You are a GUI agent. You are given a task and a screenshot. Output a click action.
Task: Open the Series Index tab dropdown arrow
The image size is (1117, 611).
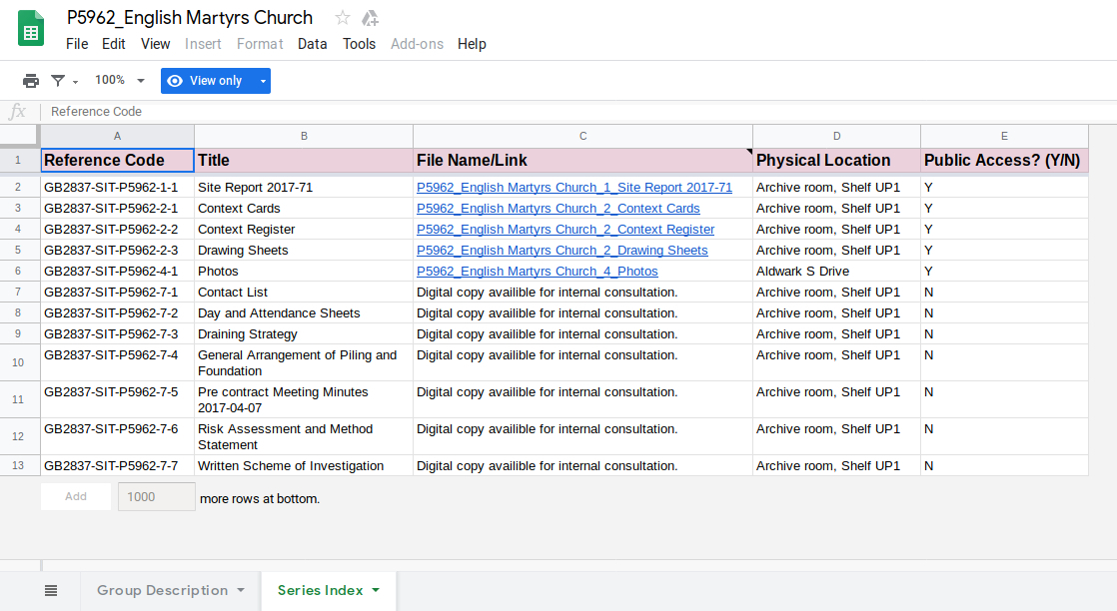click(x=376, y=590)
